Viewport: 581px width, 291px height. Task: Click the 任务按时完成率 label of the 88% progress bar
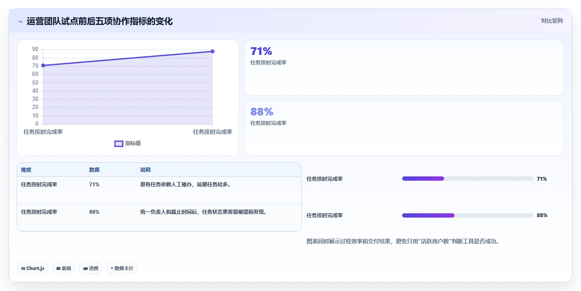click(324, 215)
